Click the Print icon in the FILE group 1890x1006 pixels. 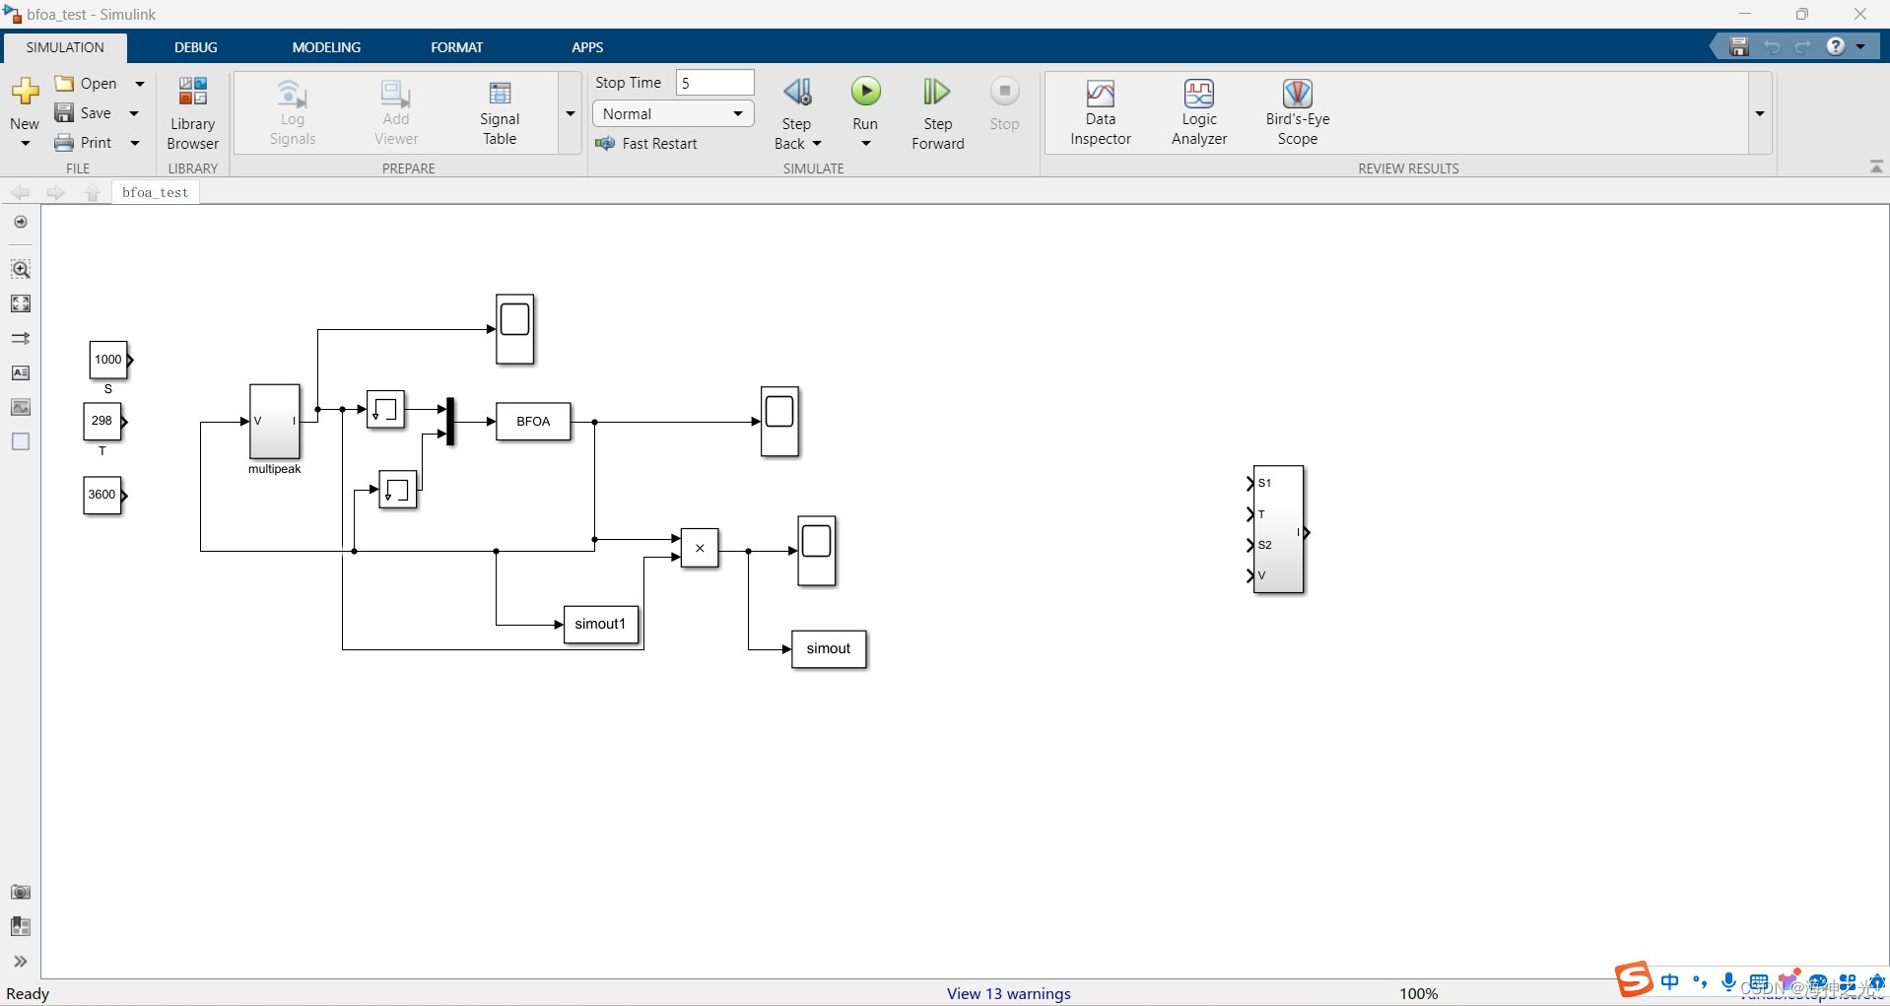point(64,143)
